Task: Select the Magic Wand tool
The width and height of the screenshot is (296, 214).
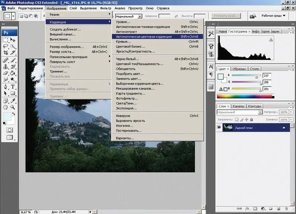Action: coord(13,47)
